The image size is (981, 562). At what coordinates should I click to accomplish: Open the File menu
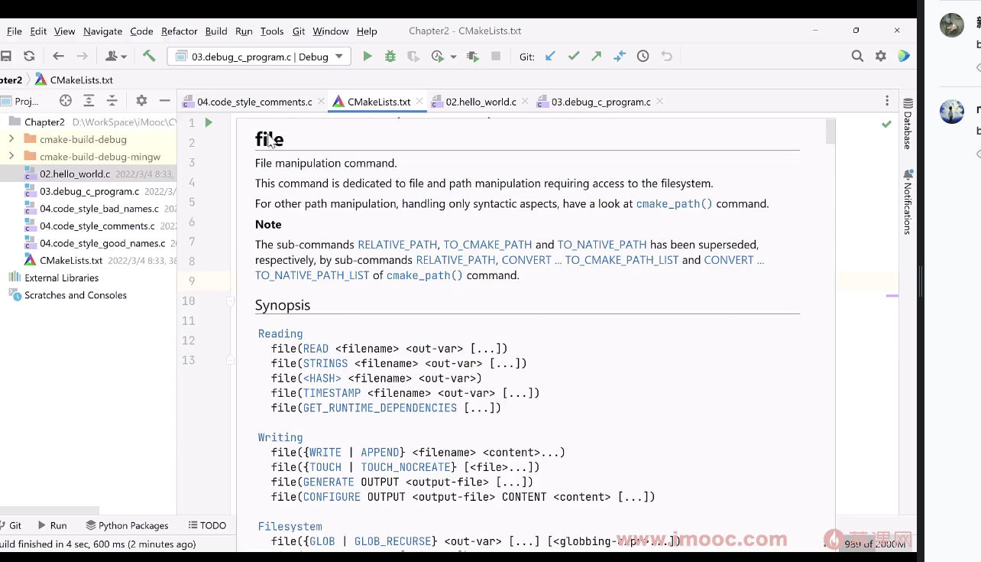(x=15, y=31)
